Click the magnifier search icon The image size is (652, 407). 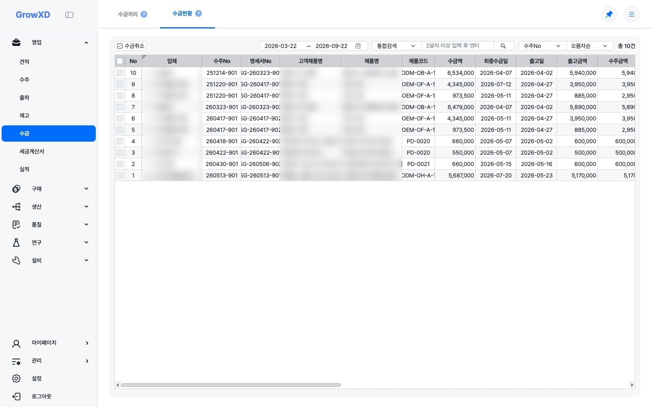(503, 46)
